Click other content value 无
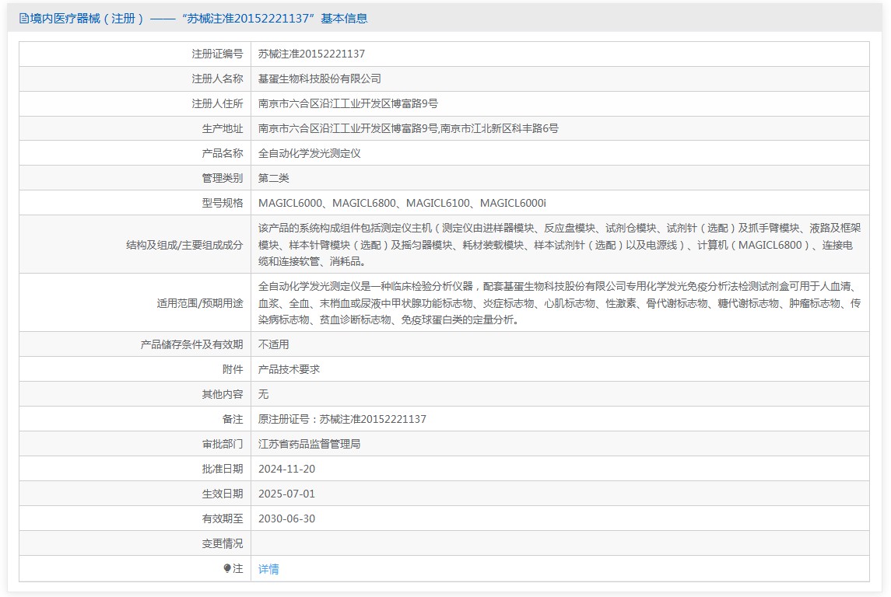 (x=263, y=394)
